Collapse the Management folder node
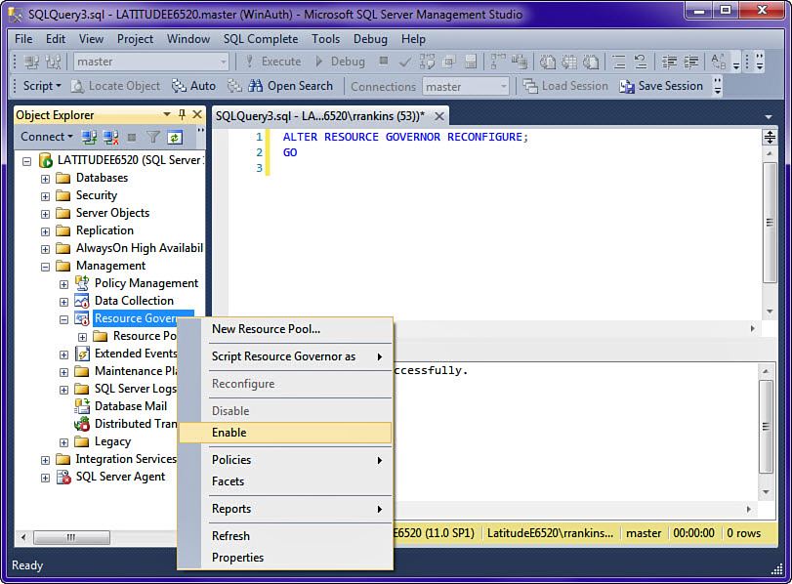 point(45,266)
